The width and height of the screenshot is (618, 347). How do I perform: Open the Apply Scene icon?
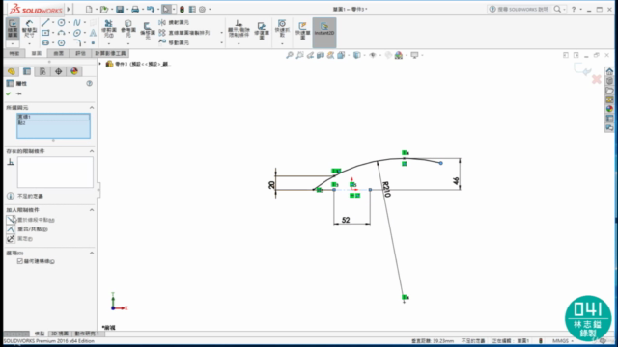pyautogui.click(x=399, y=55)
